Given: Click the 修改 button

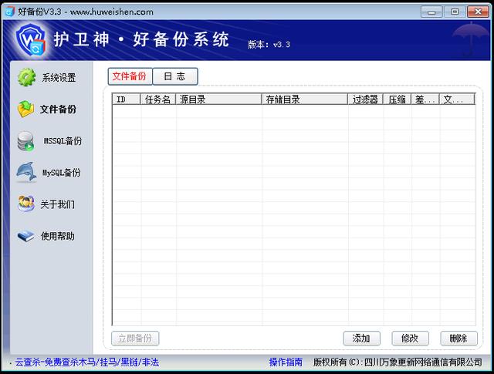Looking at the screenshot, I should click(410, 339).
